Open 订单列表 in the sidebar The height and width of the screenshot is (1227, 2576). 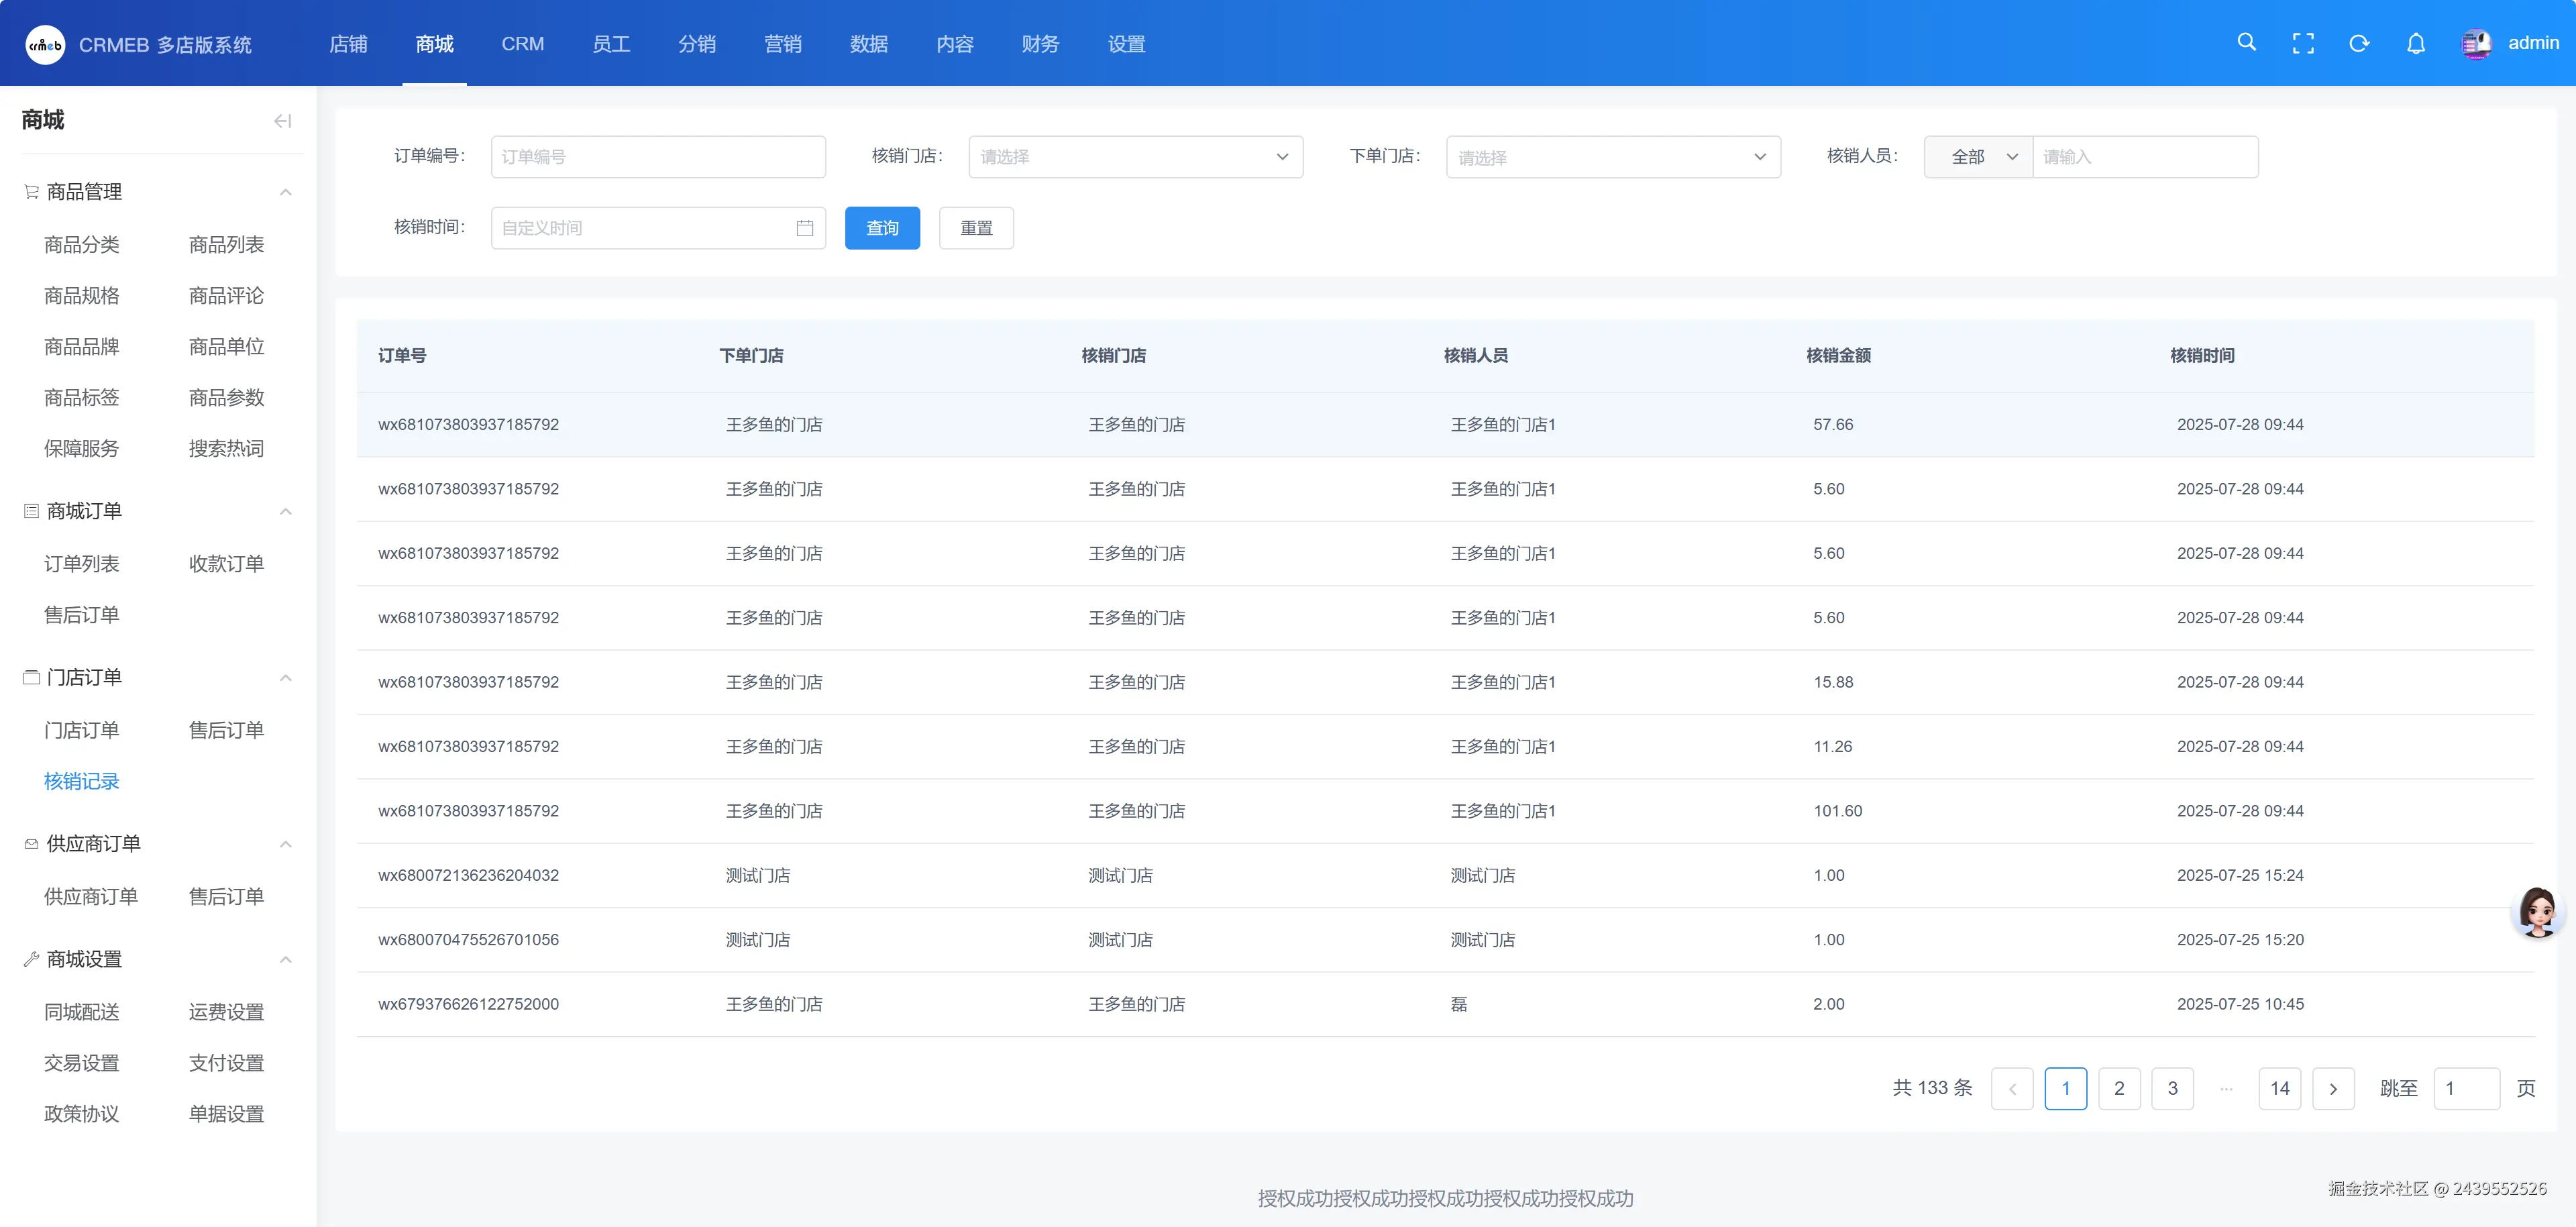tap(81, 564)
